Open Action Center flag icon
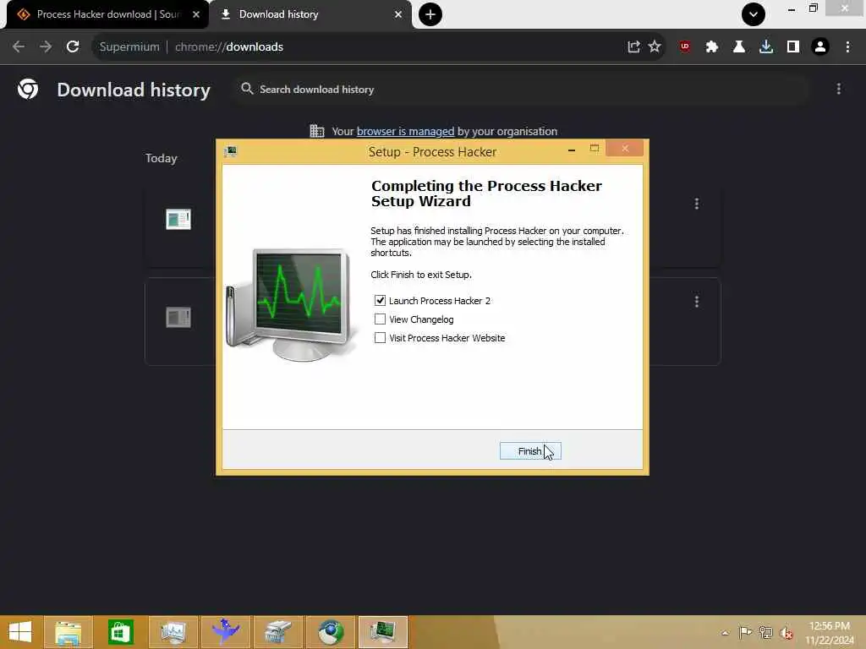 coord(745,632)
